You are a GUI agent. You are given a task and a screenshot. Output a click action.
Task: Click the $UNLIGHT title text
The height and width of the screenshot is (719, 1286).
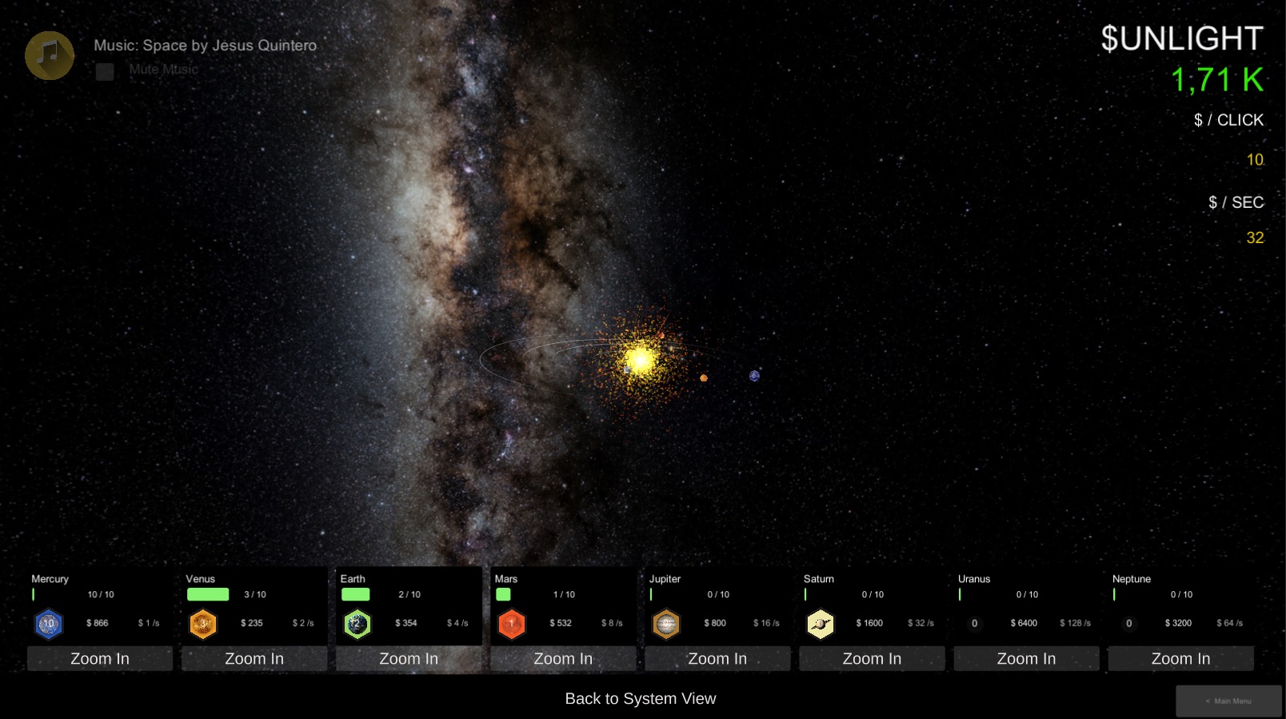pyautogui.click(x=1182, y=38)
